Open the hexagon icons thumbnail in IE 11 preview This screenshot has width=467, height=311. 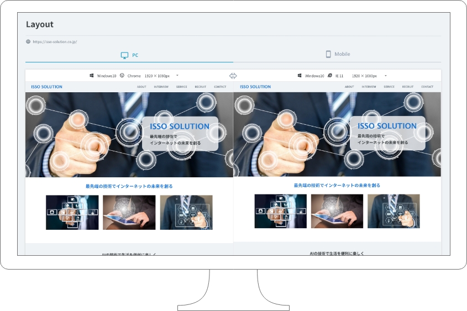[x=393, y=212]
